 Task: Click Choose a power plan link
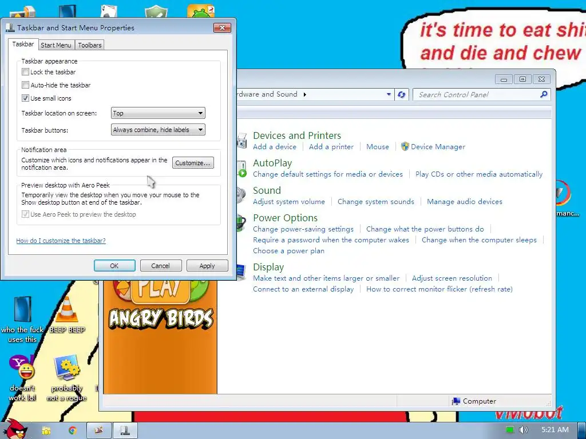[x=289, y=251]
